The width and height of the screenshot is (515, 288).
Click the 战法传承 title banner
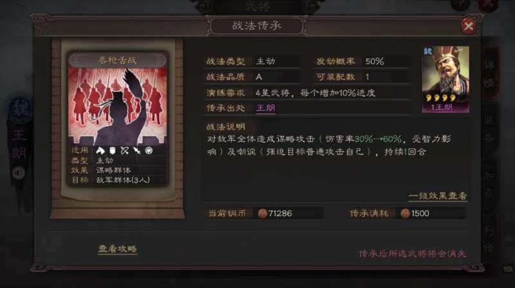pos(257,26)
